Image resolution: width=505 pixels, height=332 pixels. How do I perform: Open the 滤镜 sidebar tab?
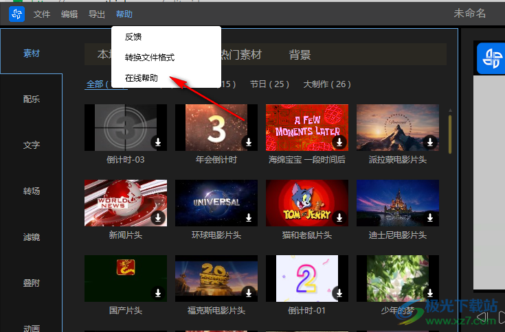pos(31,237)
